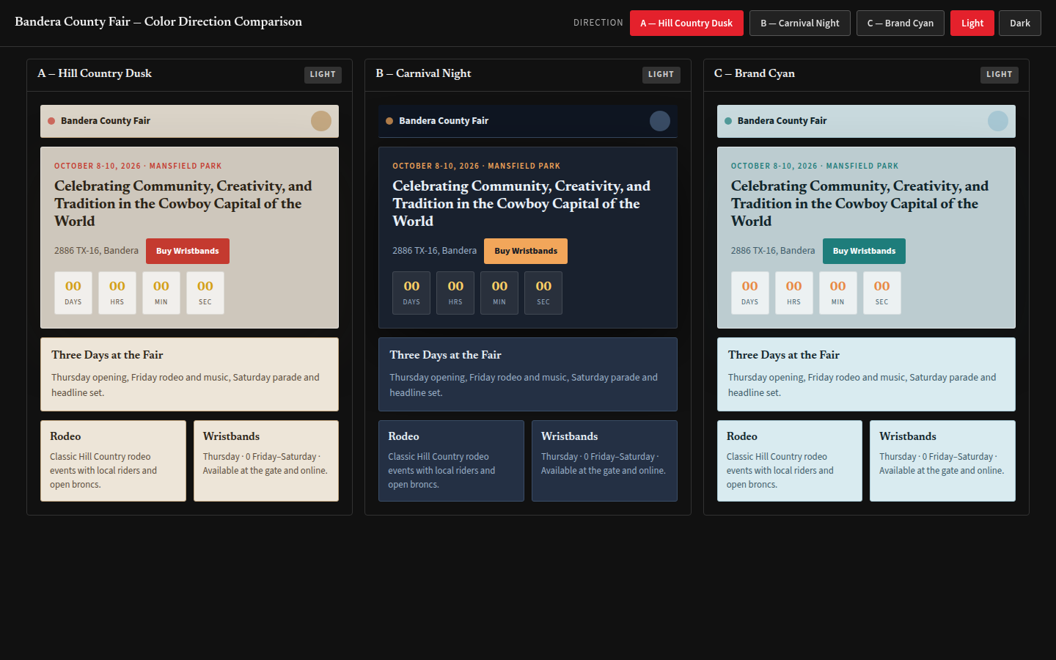Click the DIRECTION label in top bar
The image size is (1056, 660).
coord(598,23)
